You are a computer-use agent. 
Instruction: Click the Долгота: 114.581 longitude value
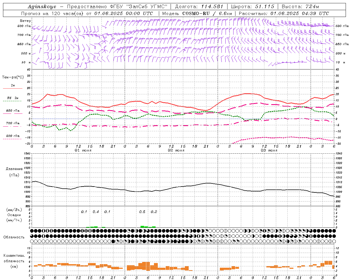(x=199, y=7)
